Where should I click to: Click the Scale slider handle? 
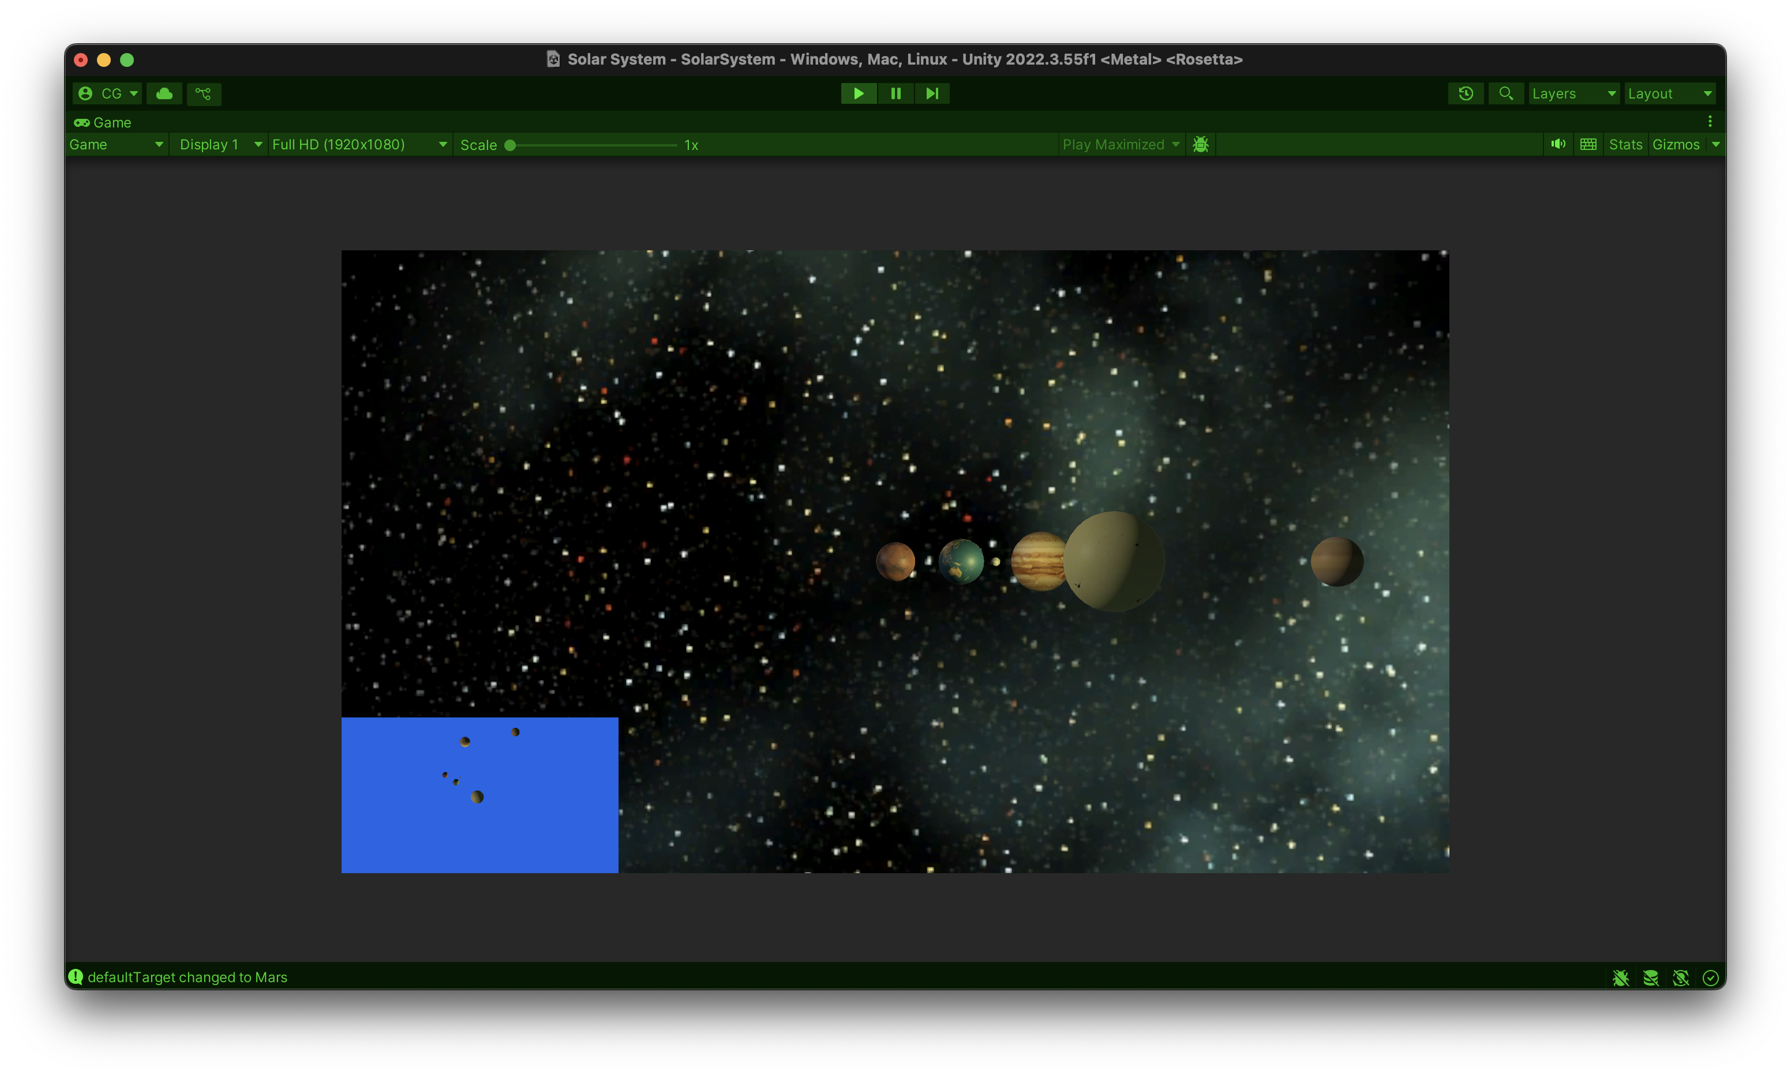510,145
